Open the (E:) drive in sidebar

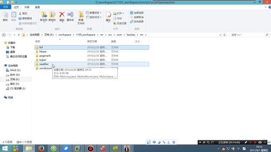coord(13,79)
